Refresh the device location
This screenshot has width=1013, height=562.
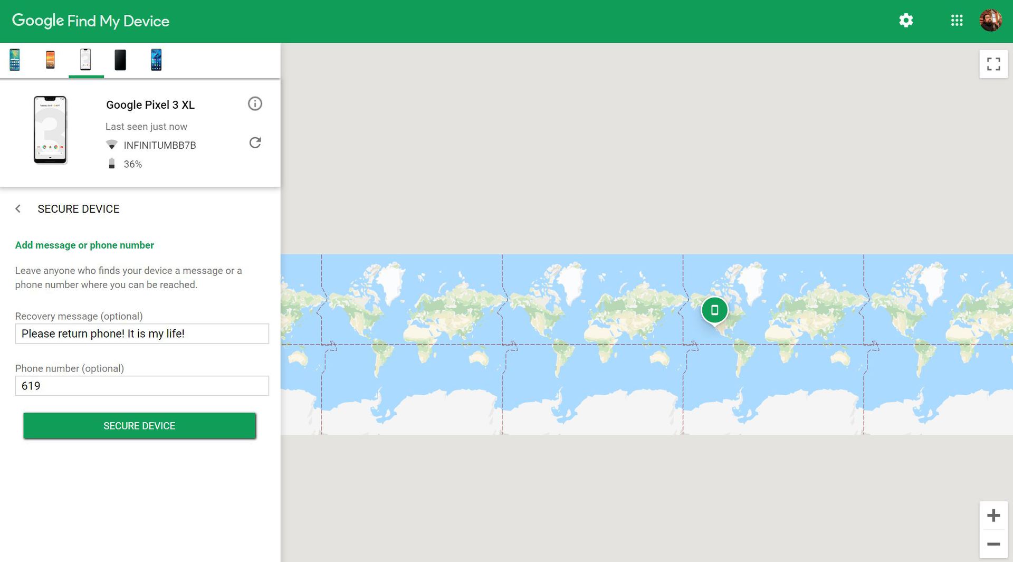pyautogui.click(x=255, y=142)
